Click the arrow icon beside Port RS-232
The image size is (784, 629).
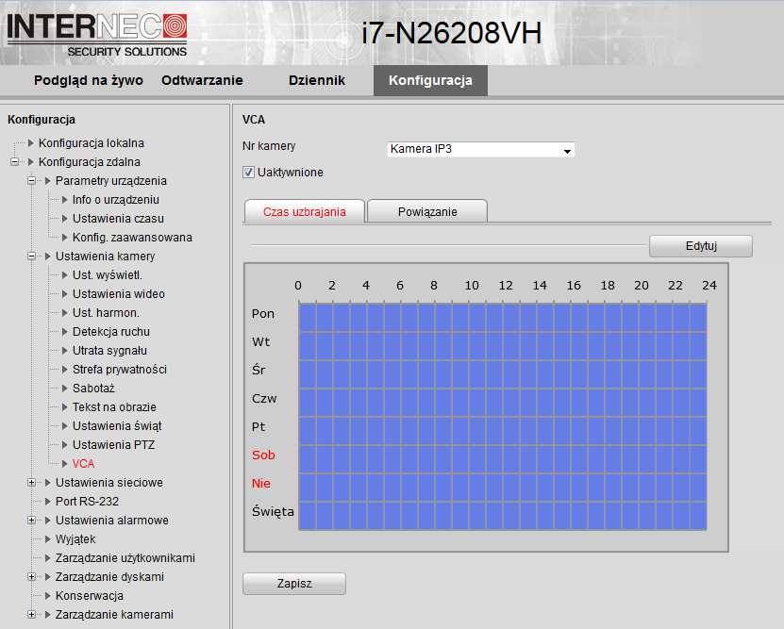[x=48, y=501]
